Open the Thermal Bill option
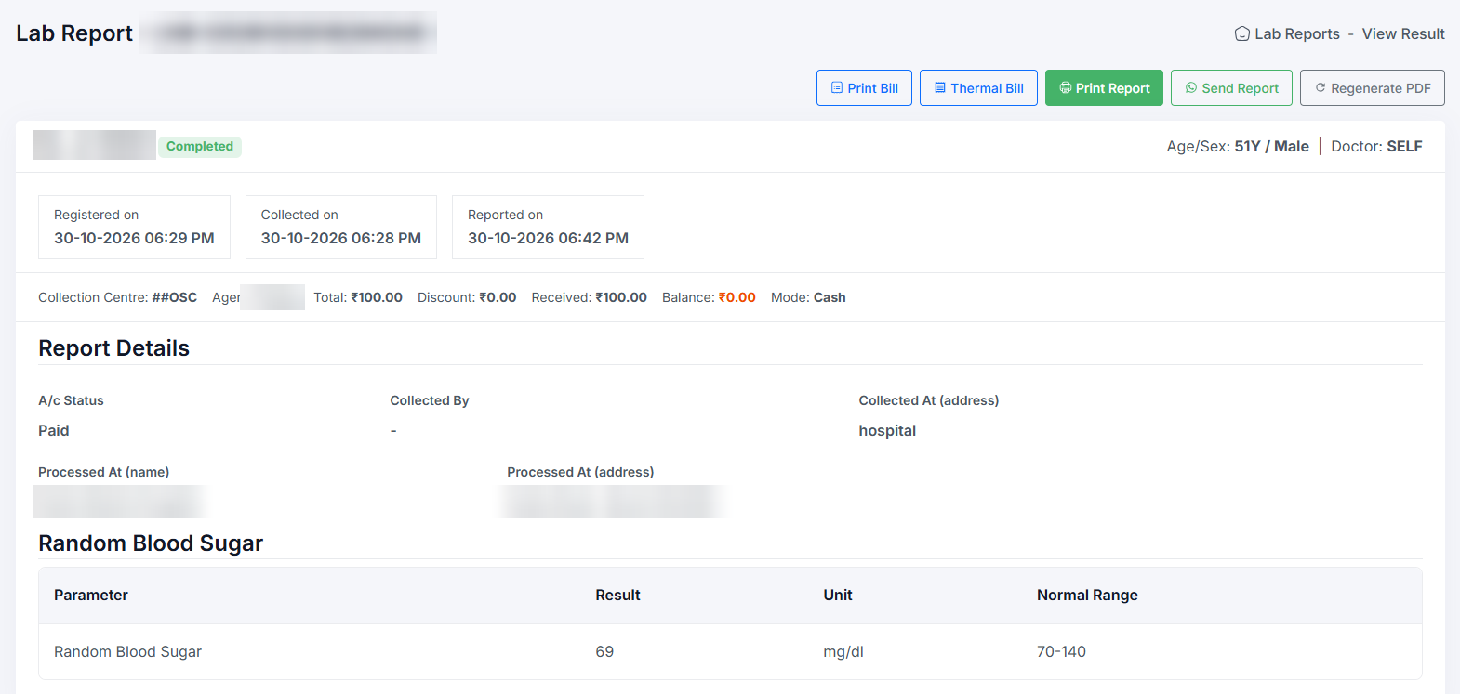Screen dimensions: 1460x694 point(978,88)
